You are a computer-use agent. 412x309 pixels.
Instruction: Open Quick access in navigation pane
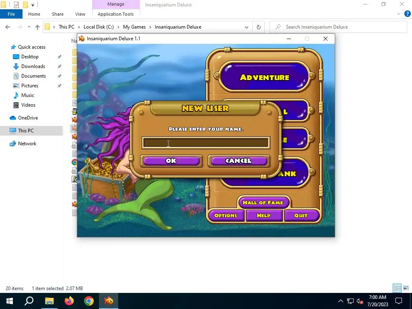pos(31,47)
